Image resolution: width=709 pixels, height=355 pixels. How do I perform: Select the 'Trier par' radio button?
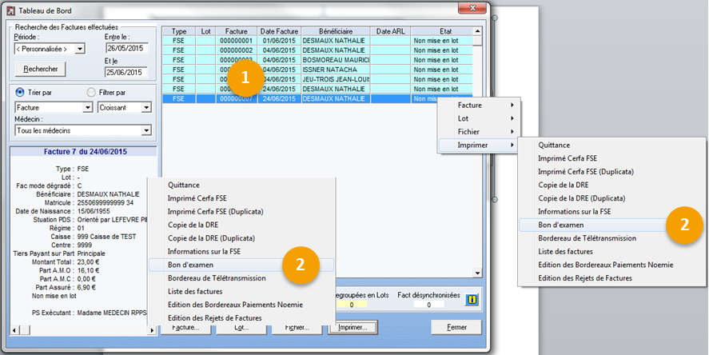coord(21,91)
